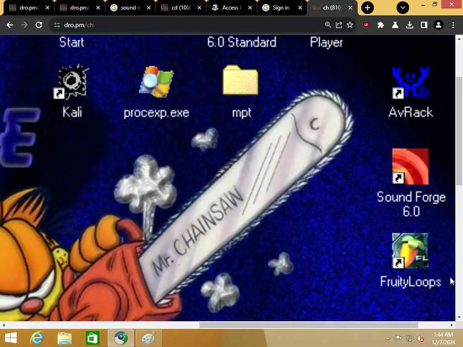Launch procexp.exe desktop icon
463x347 pixels.
(156, 83)
